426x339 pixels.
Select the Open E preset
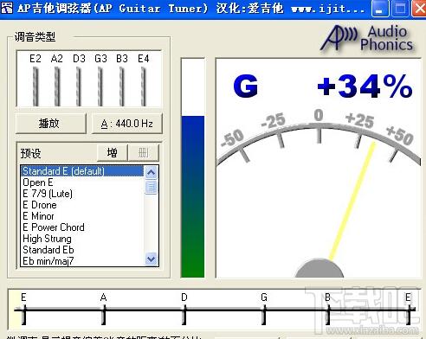tap(82, 182)
